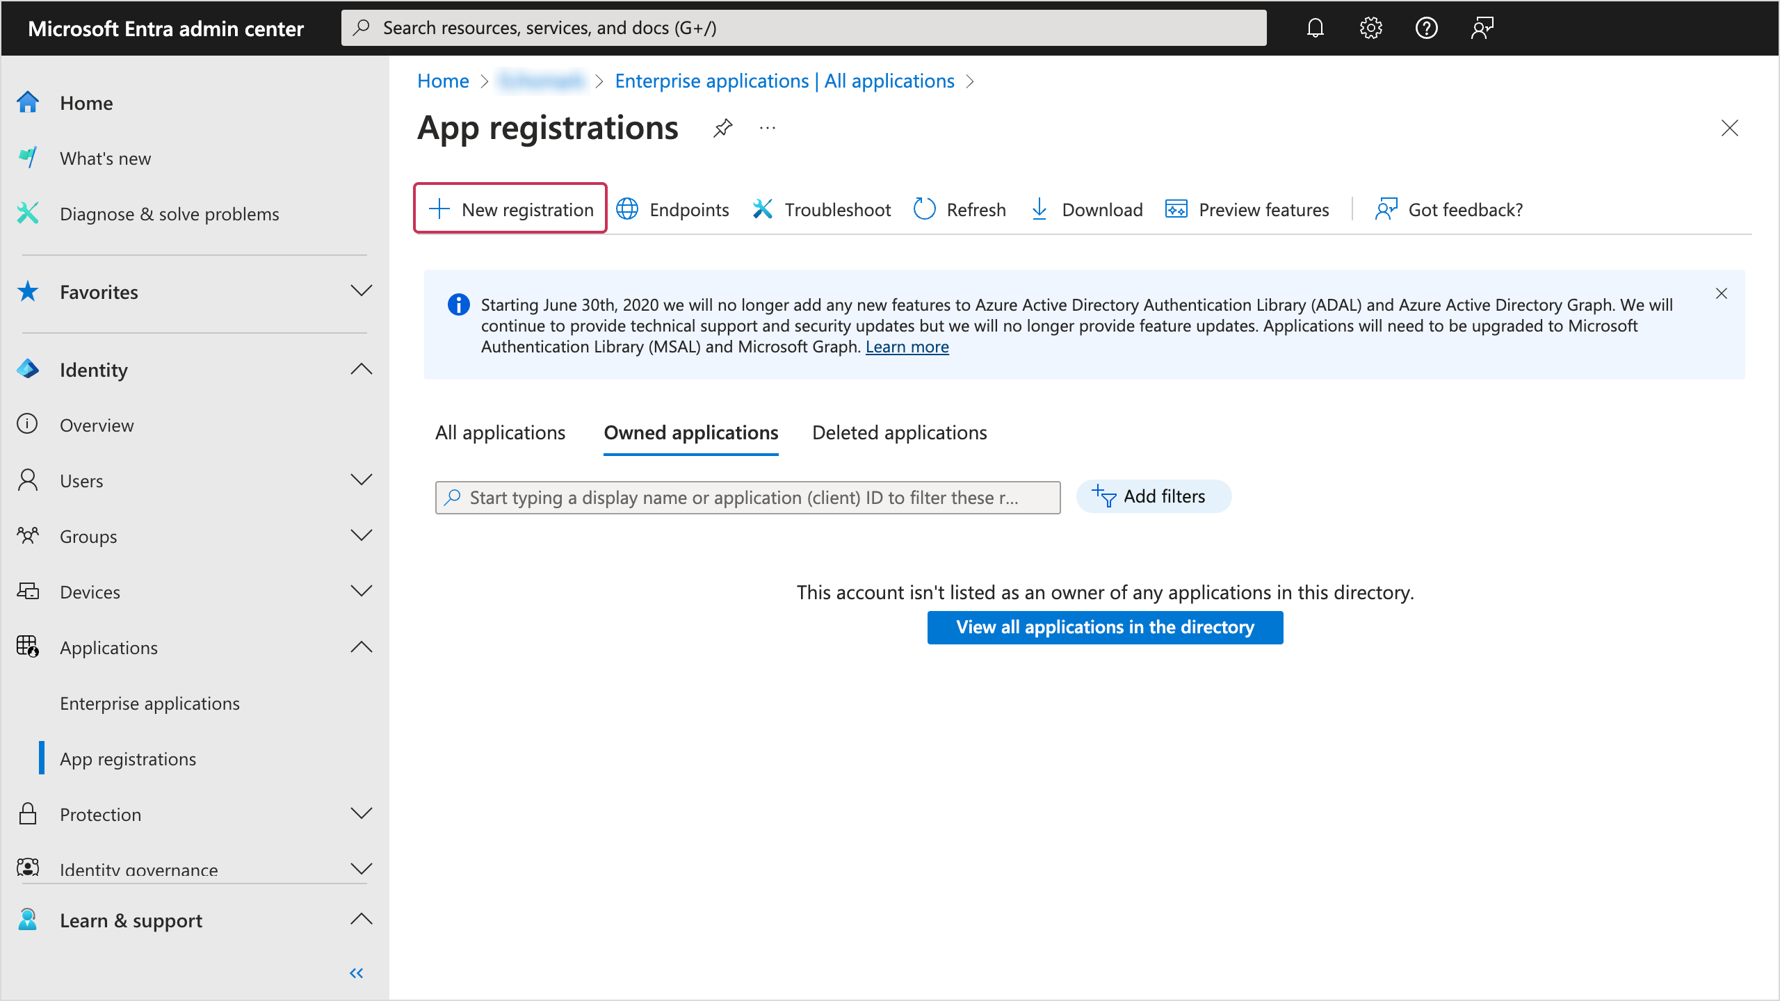Click the Learn & support person icon
This screenshot has width=1780, height=1001.
pyautogui.click(x=28, y=920)
